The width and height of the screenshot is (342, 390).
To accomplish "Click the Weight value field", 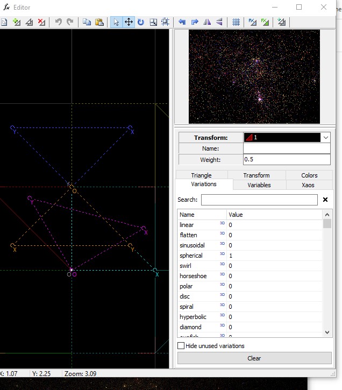I will point(287,159).
